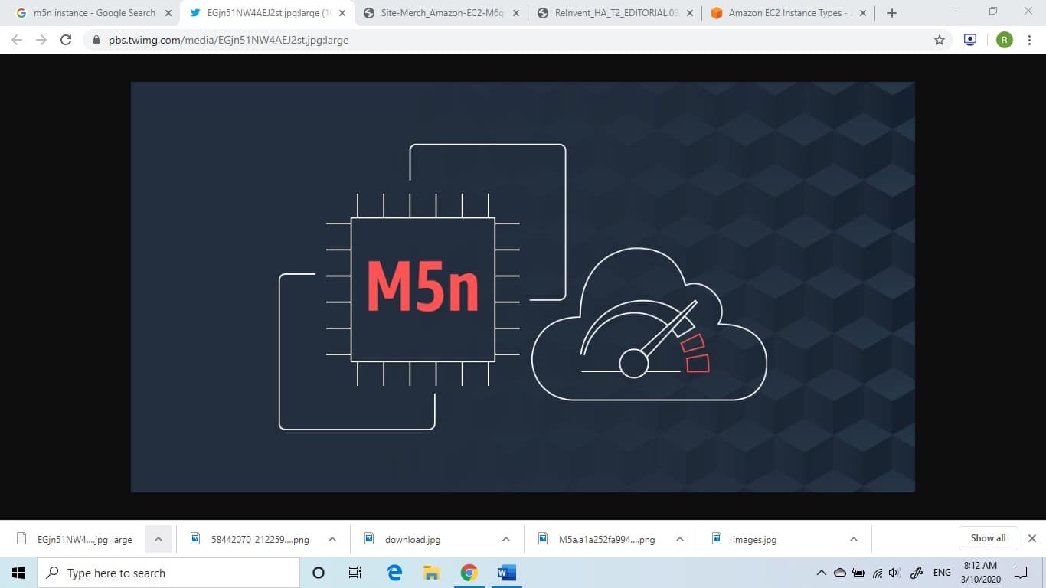This screenshot has height=588, width=1046.
Task: Launch Microsoft Edge from taskbar
Action: [x=394, y=573]
